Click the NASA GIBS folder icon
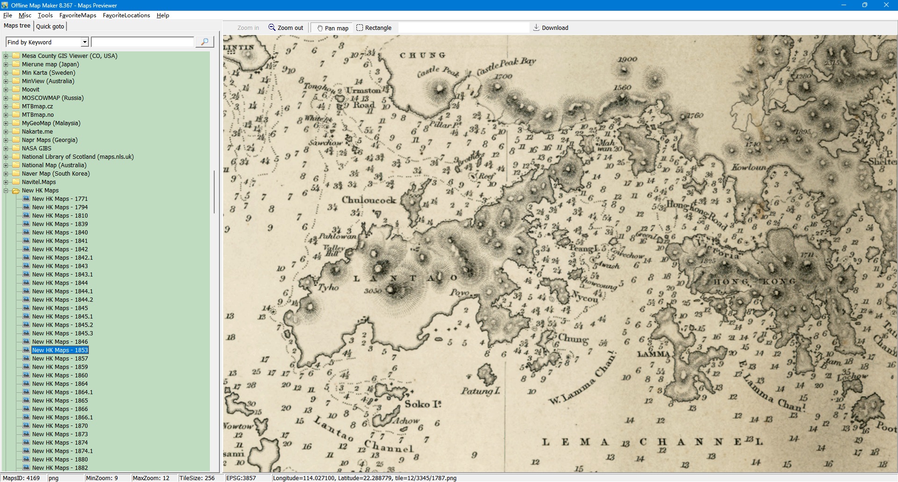The image size is (898, 482). tap(16, 149)
